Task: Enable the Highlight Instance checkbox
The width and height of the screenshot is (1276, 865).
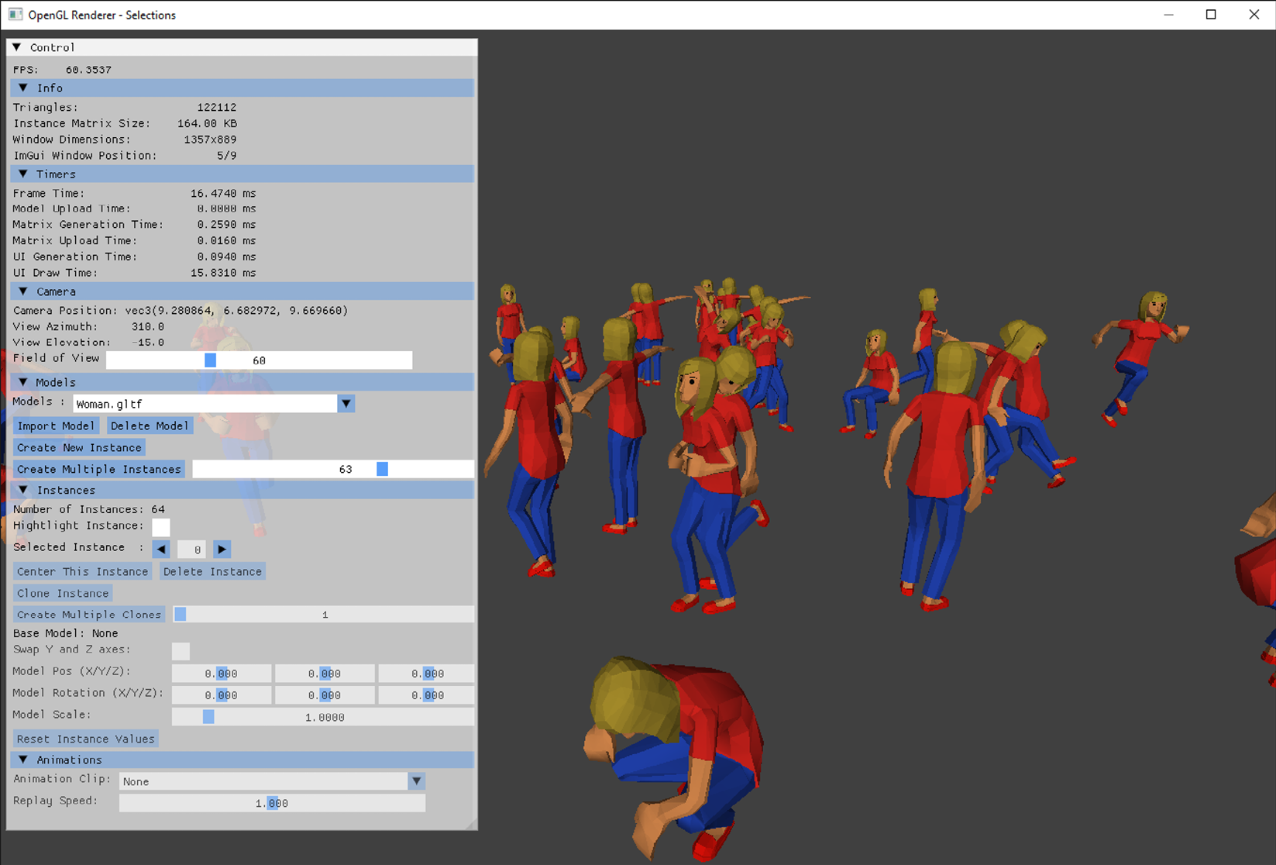Action: 161,527
